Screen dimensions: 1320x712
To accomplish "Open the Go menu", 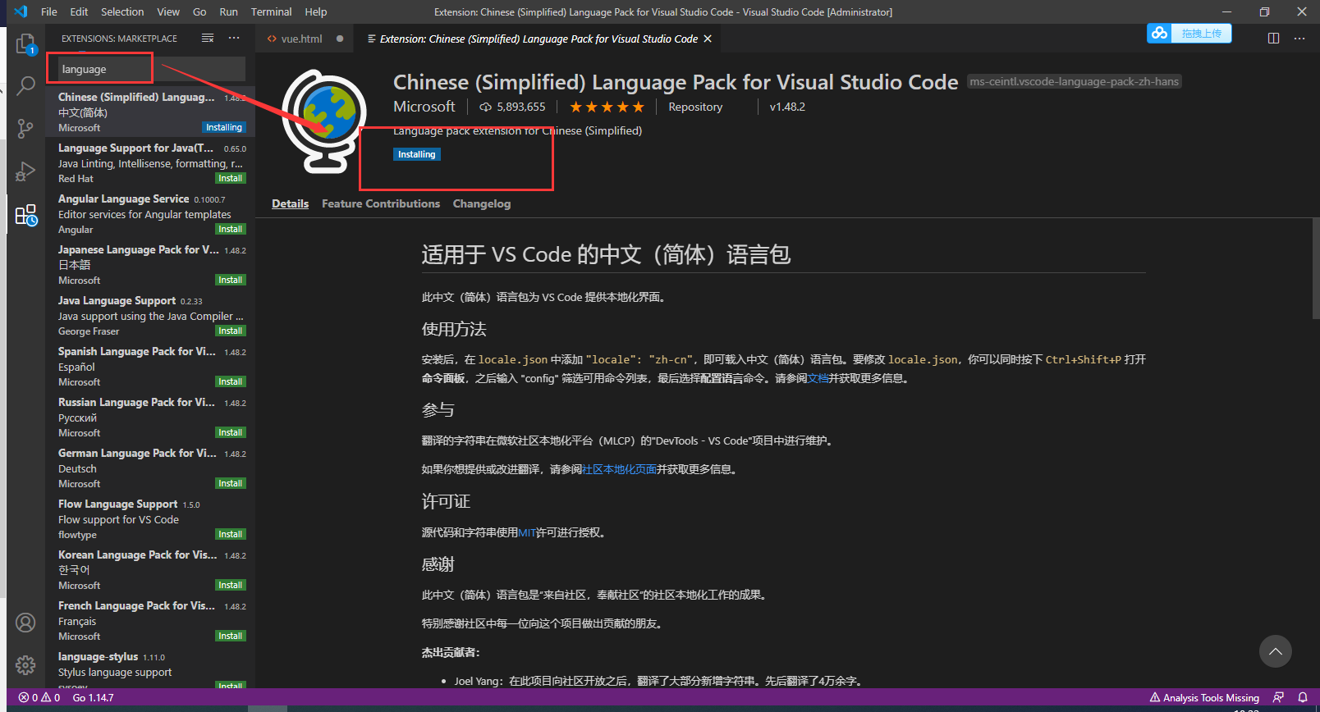I will (199, 11).
